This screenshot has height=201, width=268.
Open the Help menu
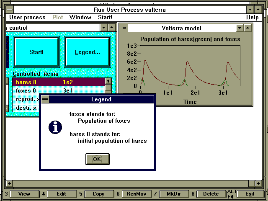[x=252, y=17]
